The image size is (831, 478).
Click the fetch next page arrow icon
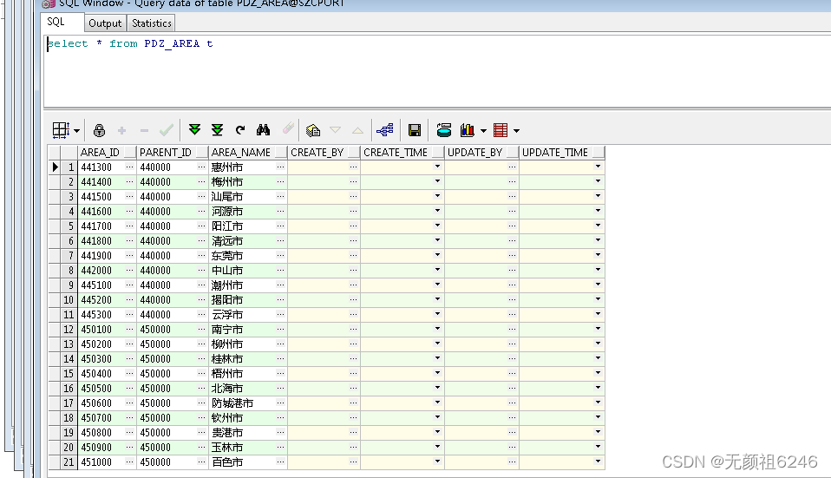pyautogui.click(x=194, y=130)
